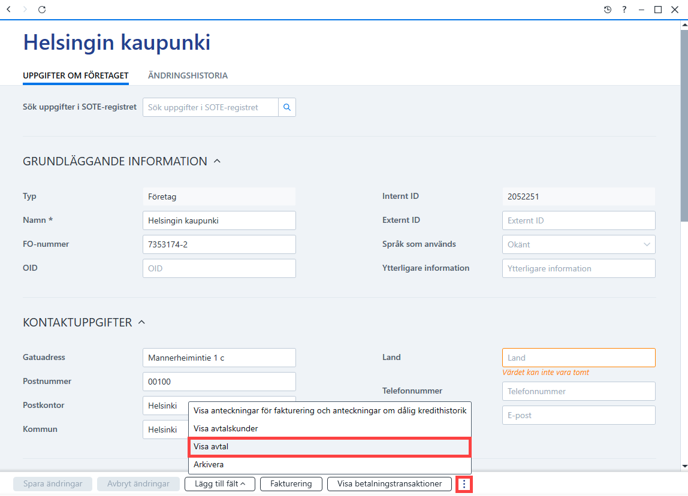
Task: Select Visa anteckningar för fakturering menu entry
Action: (330, 410)
